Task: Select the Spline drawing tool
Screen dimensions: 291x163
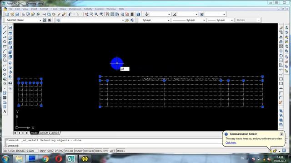Action: point(5,65)
